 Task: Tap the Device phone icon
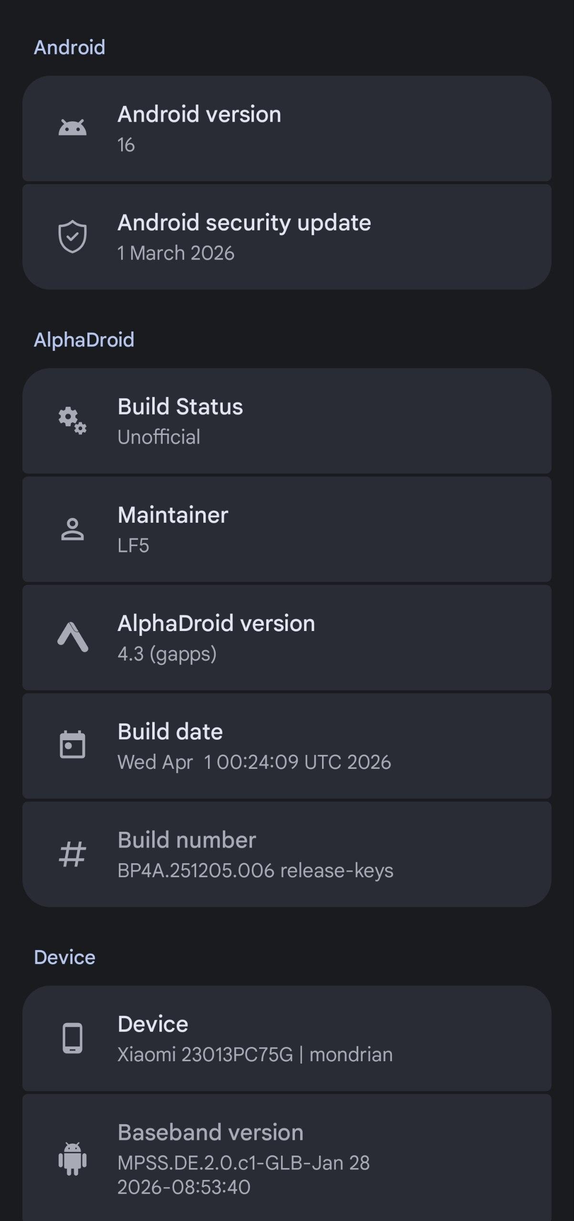(73, 1038)
